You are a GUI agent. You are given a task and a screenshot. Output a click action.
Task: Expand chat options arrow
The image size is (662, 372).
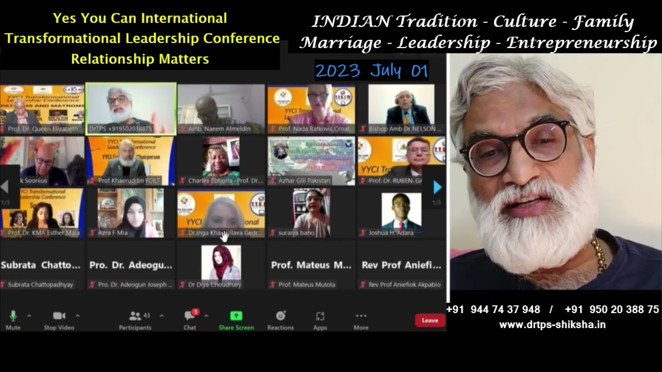point(206,315)
